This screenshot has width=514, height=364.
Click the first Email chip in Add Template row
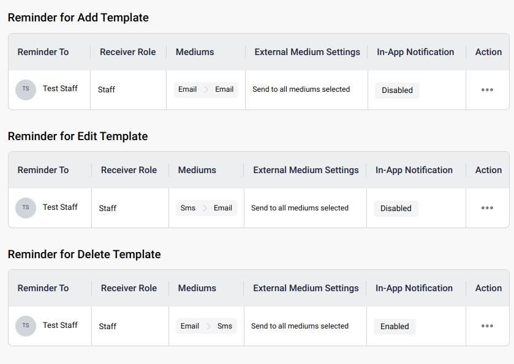pos(187,89)
